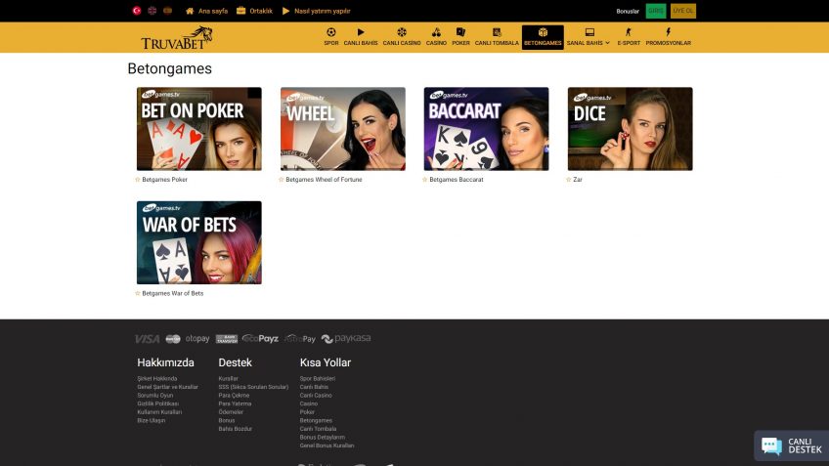Open the Ana sayfa home link

point(206,11)
